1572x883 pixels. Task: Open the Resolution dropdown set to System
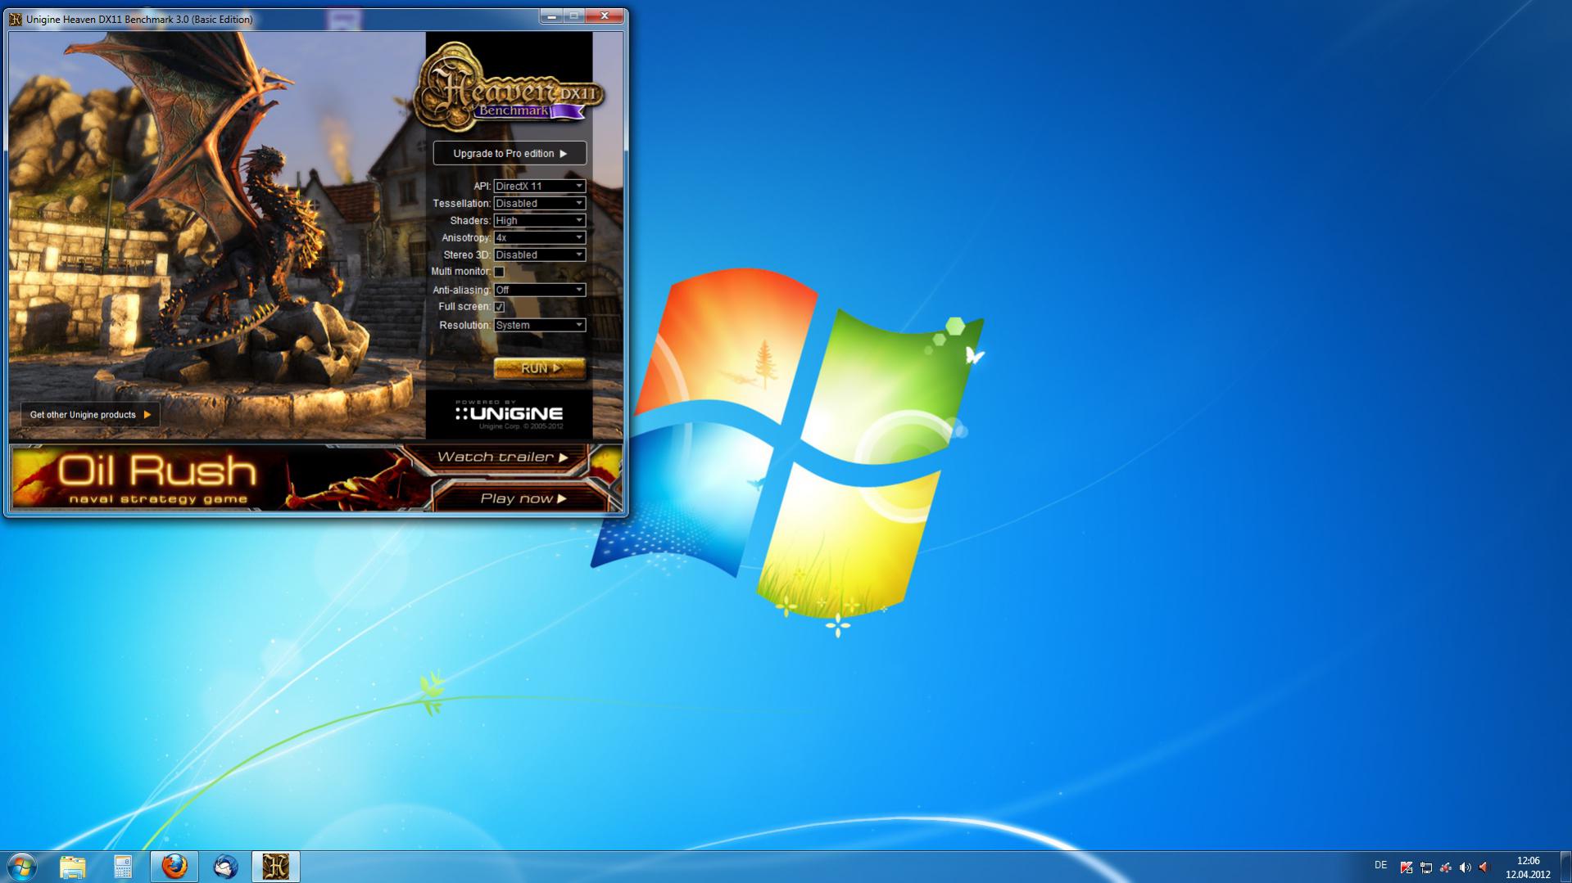tap(539, 325)
